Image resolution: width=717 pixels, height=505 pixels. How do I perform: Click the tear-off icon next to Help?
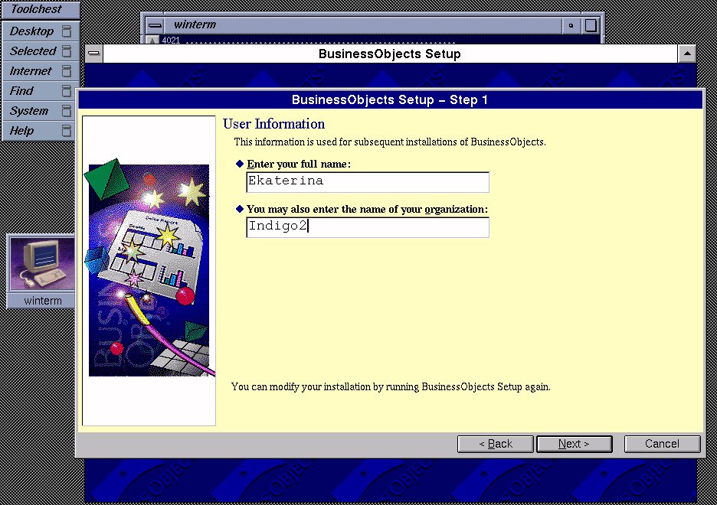(67, 131)
